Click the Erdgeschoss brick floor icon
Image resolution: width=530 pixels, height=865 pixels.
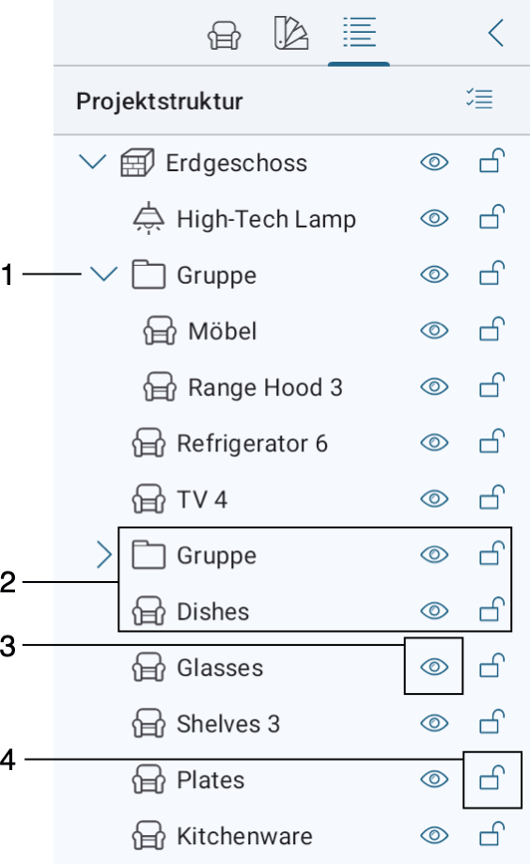pos(137,163)
